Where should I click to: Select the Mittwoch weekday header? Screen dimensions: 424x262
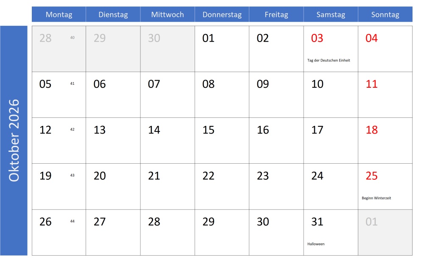[x=167, y=14]
